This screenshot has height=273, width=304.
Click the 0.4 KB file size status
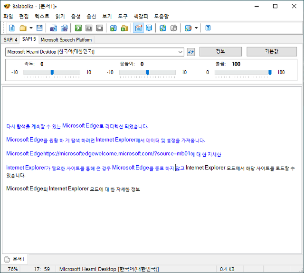227,269
